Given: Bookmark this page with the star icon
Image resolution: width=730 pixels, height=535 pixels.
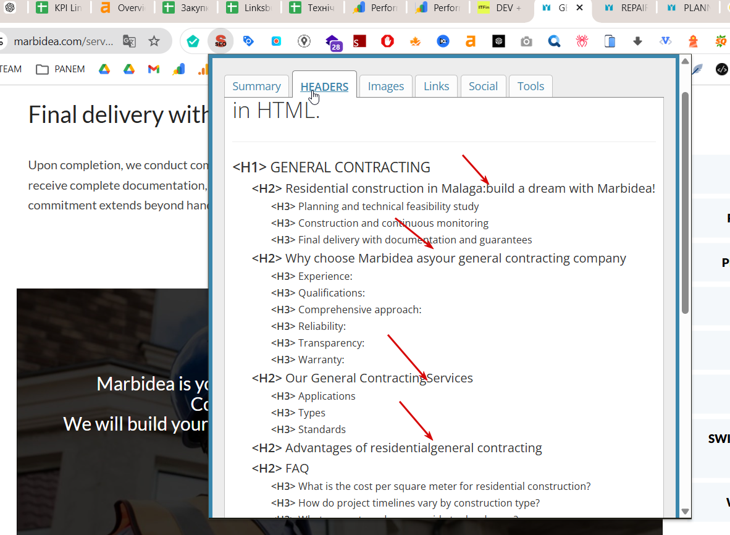Looking at the screenshot, I should pos(154,41).
